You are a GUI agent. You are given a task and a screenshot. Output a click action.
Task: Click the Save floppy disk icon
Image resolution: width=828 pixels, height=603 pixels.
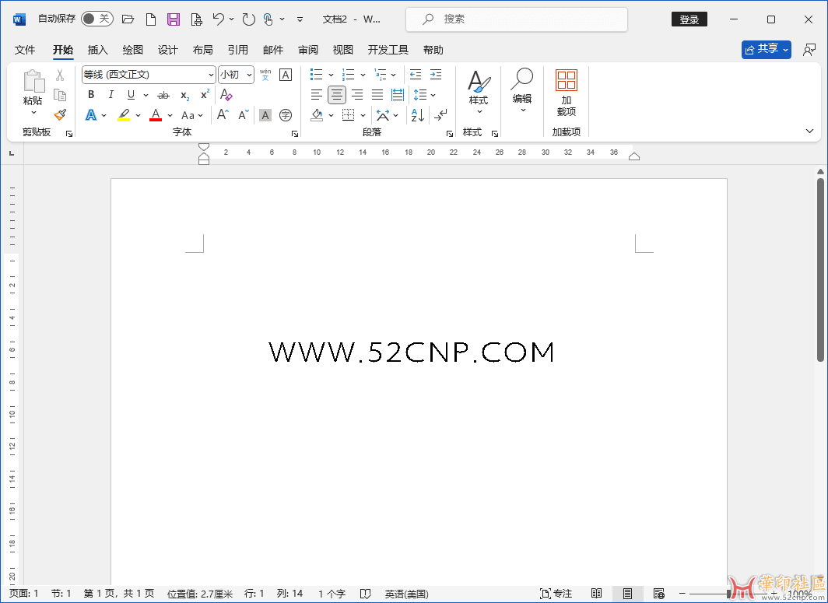pyautogui.click(x=174, y=19)
